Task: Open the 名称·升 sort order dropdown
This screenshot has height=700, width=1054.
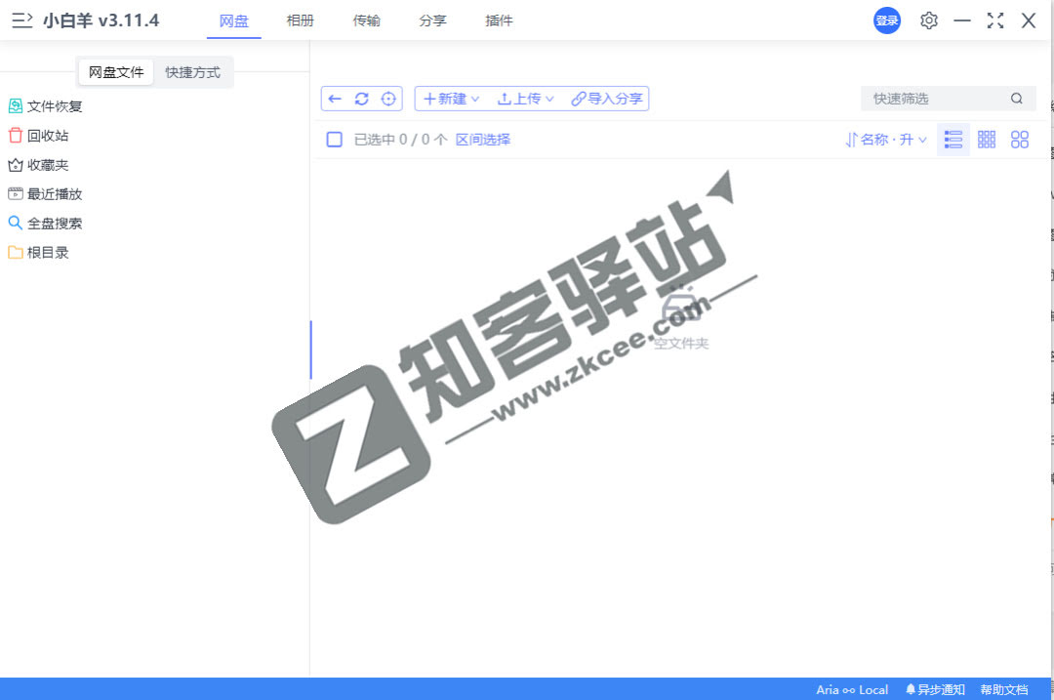Action: coord(884,139)
